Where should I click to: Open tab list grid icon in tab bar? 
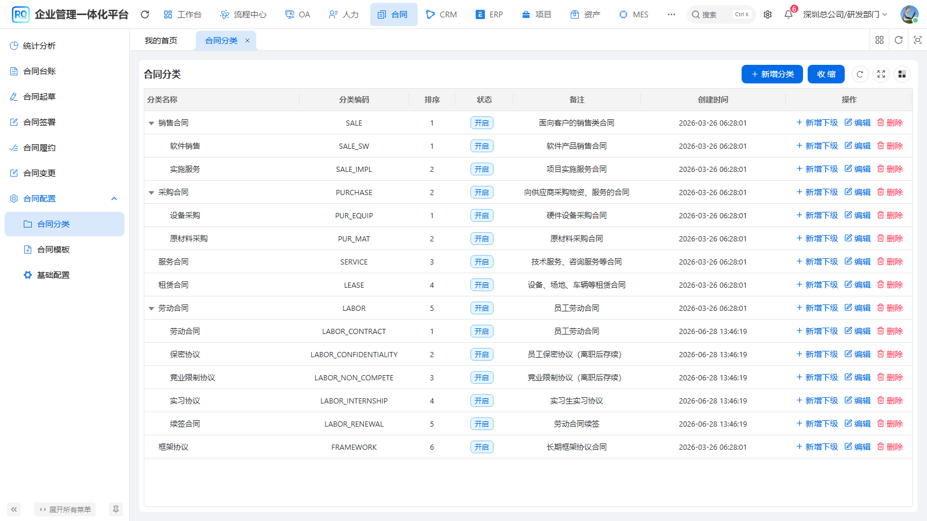pyautogui.click(x=879, y=40)
